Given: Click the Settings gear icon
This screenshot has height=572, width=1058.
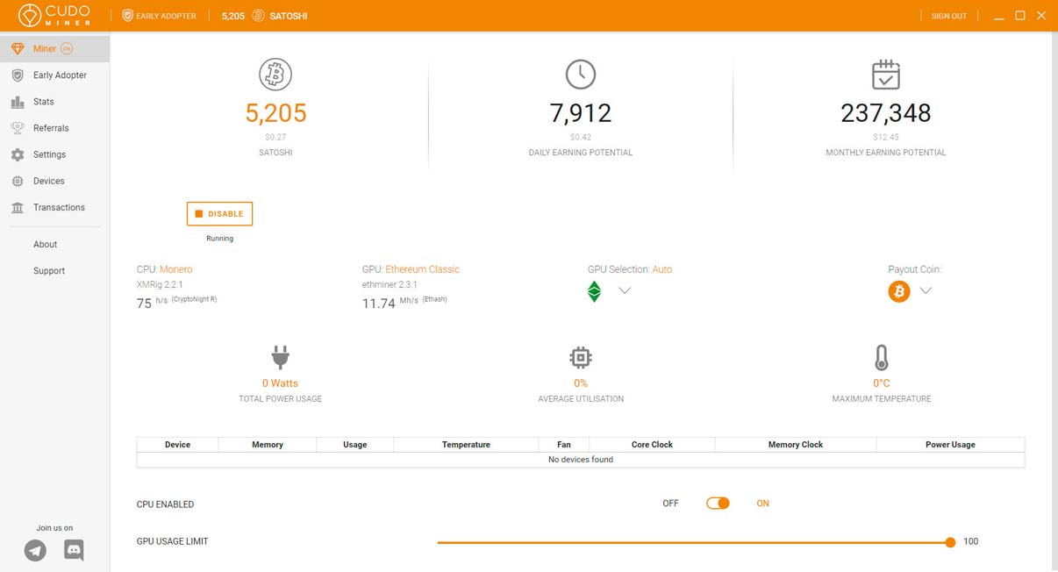Looking at the screenshot, I should (18, 154).
